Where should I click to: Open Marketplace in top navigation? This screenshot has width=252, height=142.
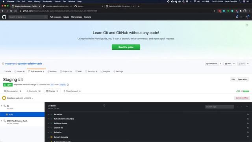click(77, 17)
